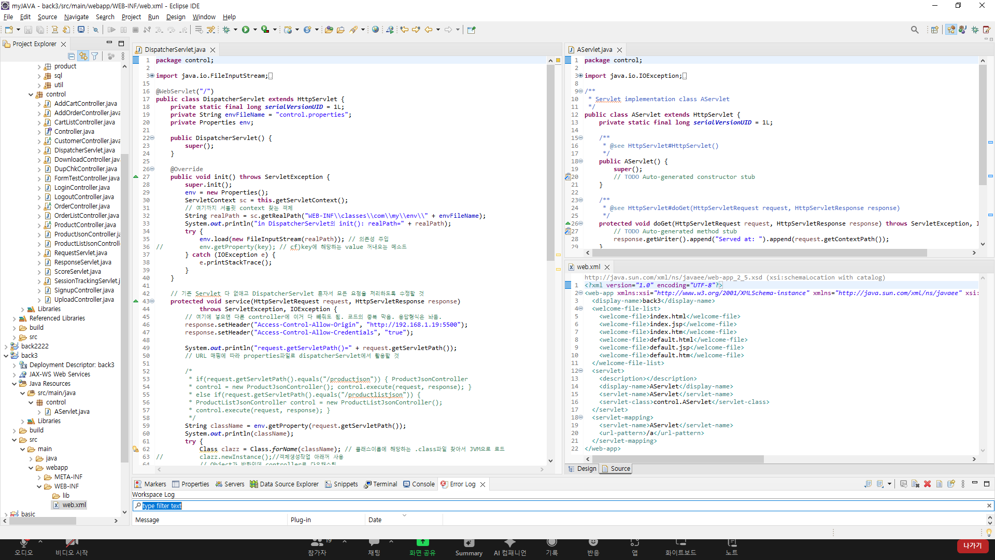Switch to the Console tab
The image size is (995, 560).
423,484
